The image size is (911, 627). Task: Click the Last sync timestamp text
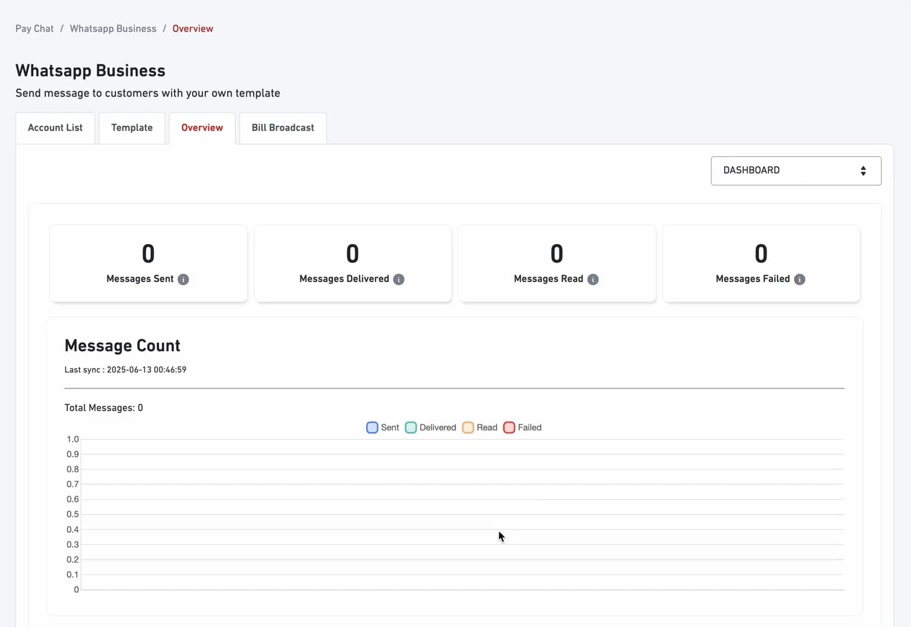pos(125,370)
